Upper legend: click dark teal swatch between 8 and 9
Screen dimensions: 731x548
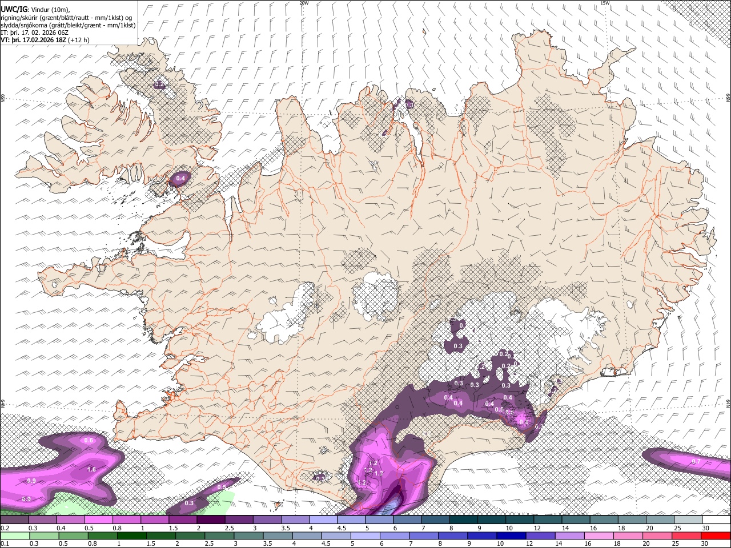click(464, 520)
